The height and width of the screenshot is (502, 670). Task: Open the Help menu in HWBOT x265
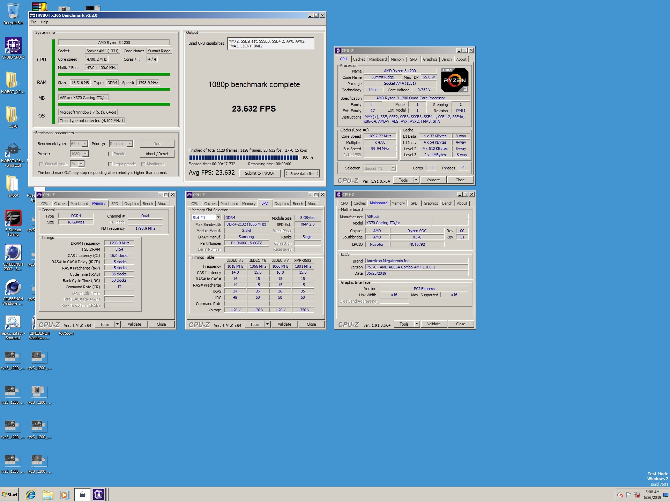click(45, 22)
